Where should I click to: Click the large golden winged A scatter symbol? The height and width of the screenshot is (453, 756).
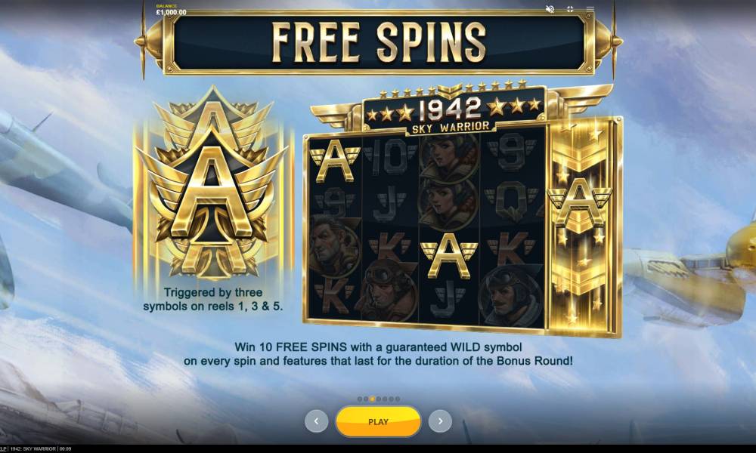pos(212,185)
